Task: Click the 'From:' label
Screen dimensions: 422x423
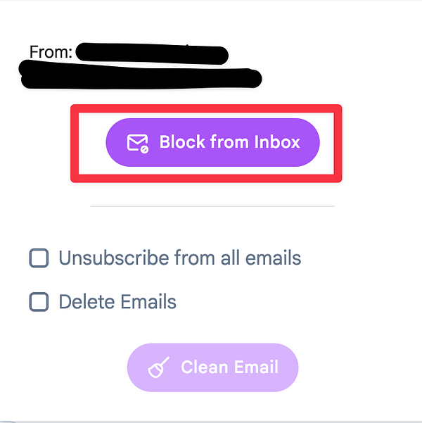Action: [x=51, y=51]
